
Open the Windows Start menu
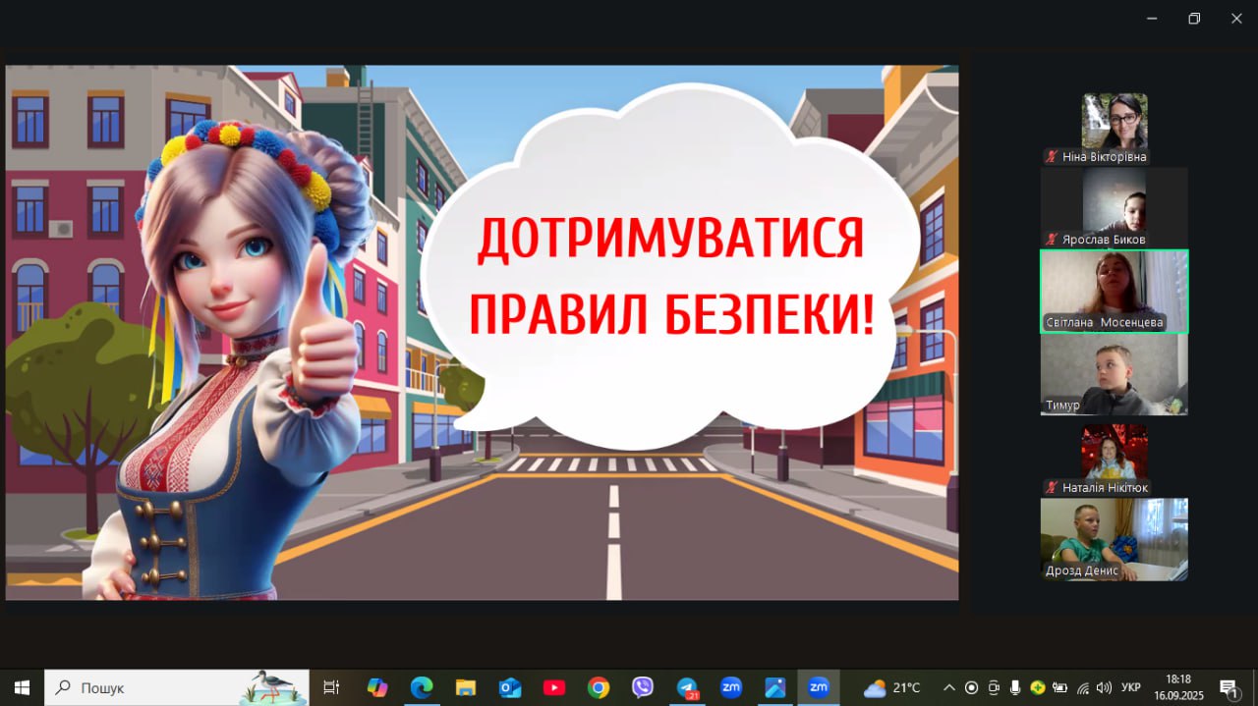[22, 687]
